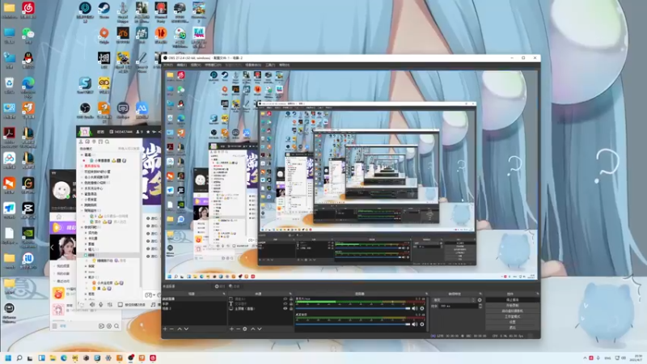Screen dimensions: 647x364
Task: Open taskbar Search
Action: pyautogui.click(x=19, y=358)
